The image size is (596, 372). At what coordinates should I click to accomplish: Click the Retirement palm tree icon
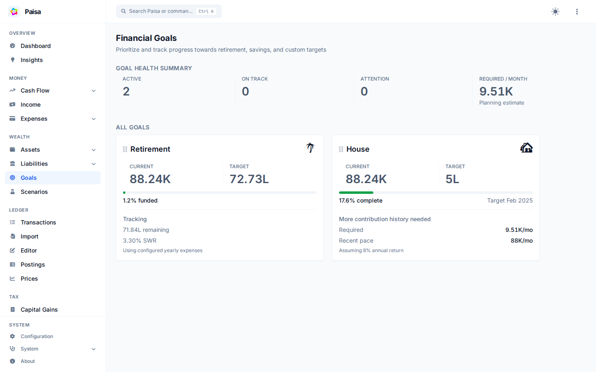(x=310, y=148)
